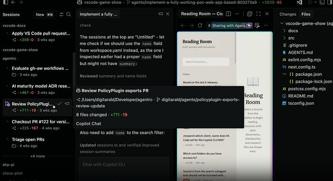Click the PR status icon on Review PolicyPlugin session
The width and height of the screenshot is (333, 181).
pos(8,104)
